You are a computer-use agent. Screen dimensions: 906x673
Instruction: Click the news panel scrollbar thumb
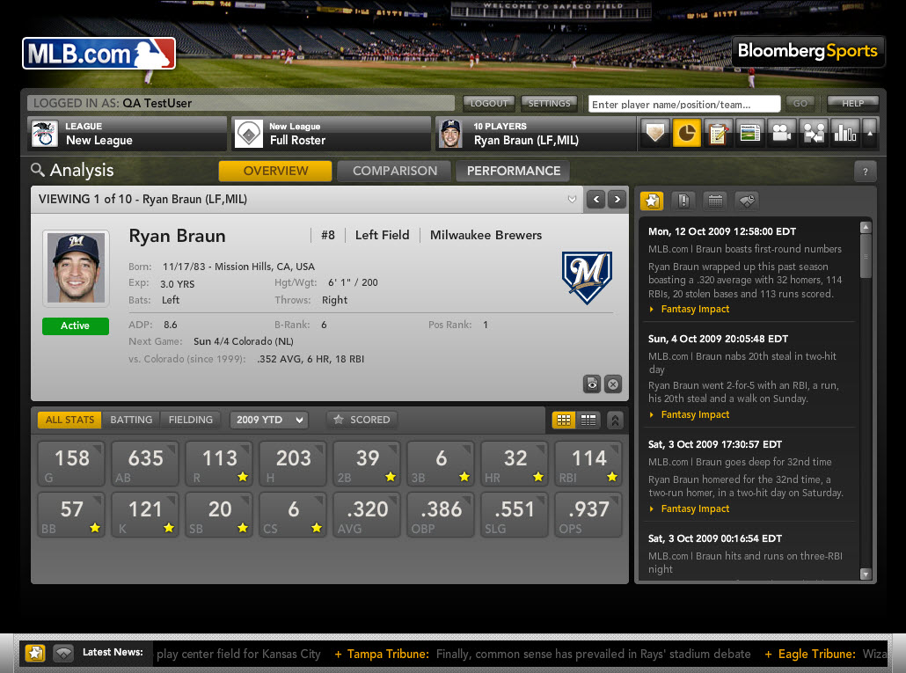(x=865, y=256)
